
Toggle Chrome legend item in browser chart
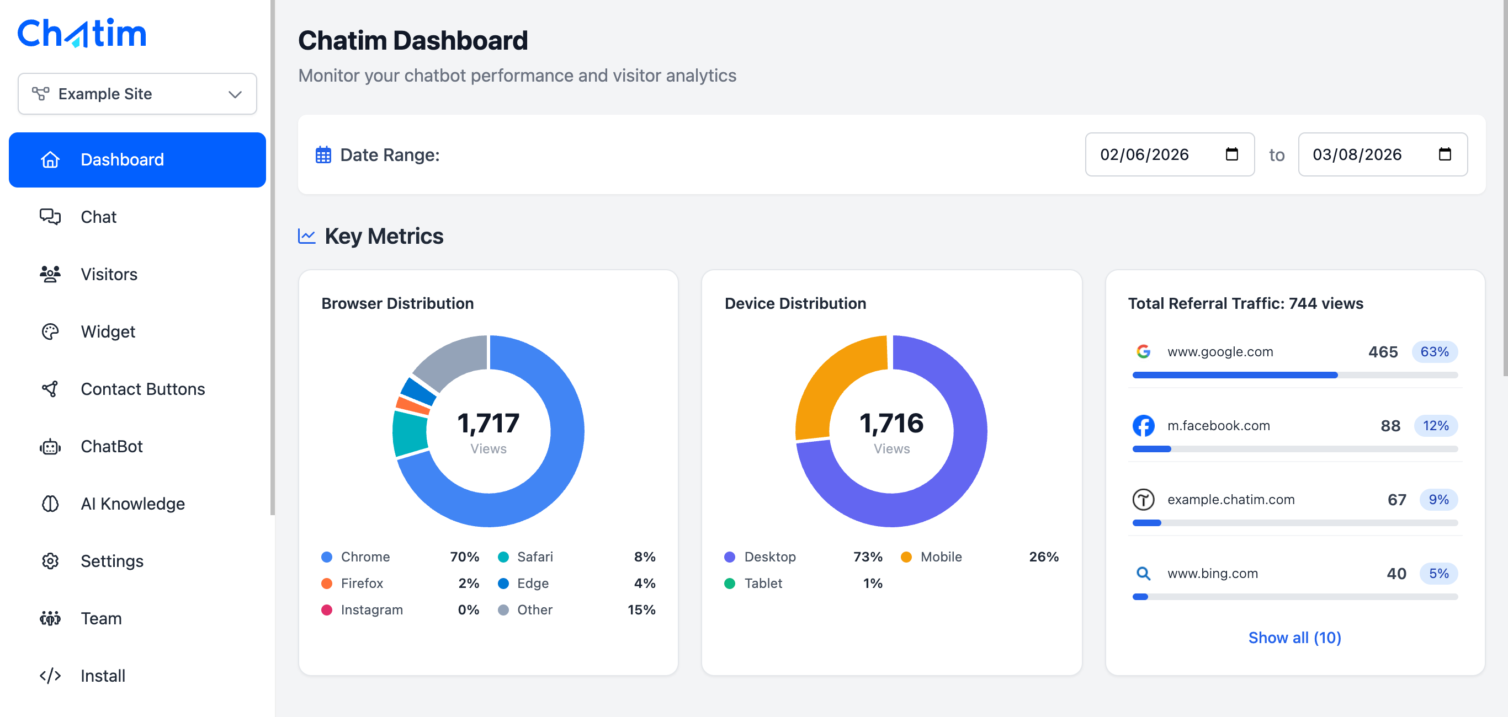[x=365, y=557]
